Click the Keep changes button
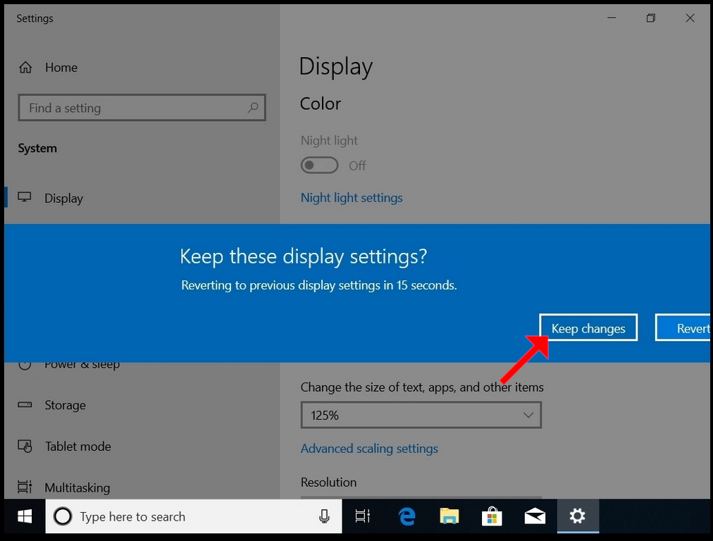The image size is (713, 541). click(588, 328)
